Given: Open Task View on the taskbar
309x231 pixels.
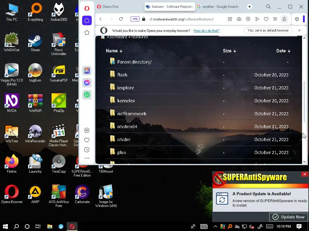Looking at the screenshot, I should click(38, 226).
